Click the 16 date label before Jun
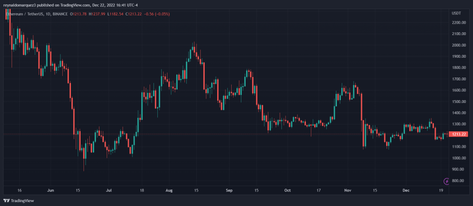Viewport: 473px width, 206px height. click(19, 191)
